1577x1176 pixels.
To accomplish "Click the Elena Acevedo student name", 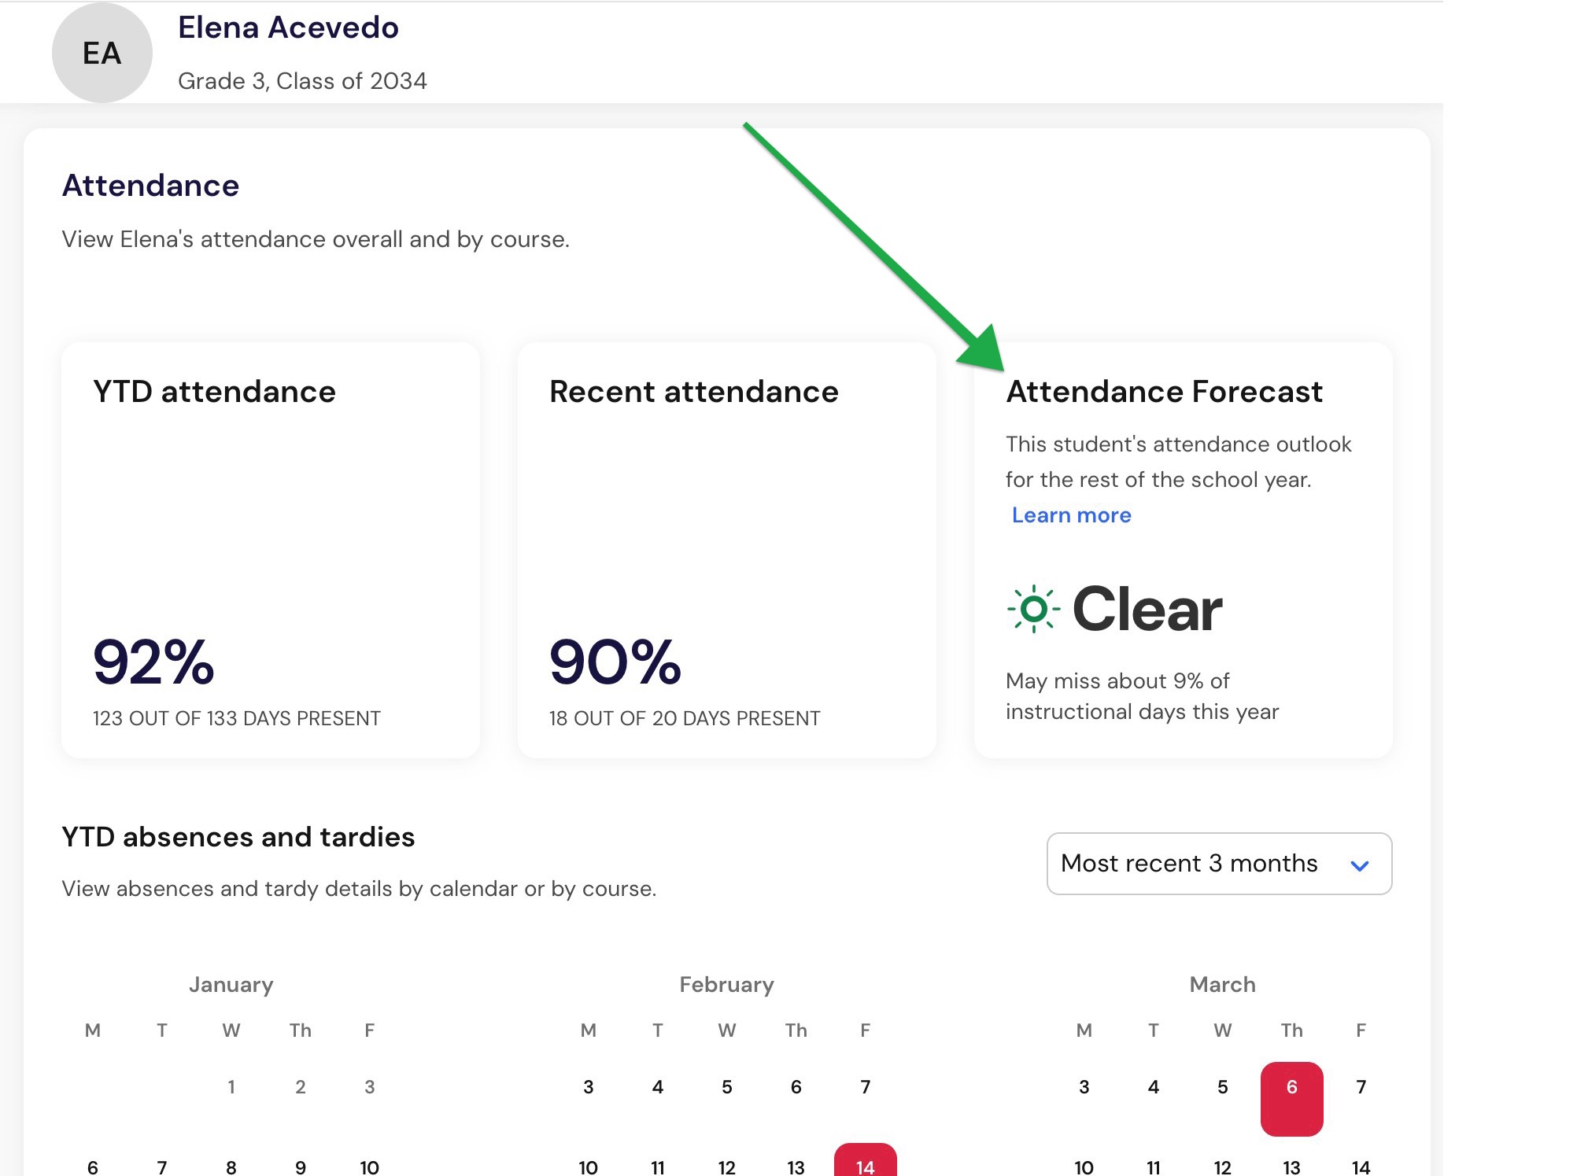I will (288, 28).
